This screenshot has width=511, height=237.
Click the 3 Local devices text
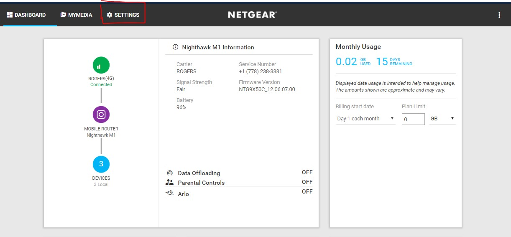pos(101,184)
